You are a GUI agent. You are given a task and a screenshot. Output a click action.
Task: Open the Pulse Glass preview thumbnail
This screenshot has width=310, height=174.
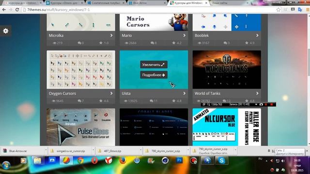81,127
